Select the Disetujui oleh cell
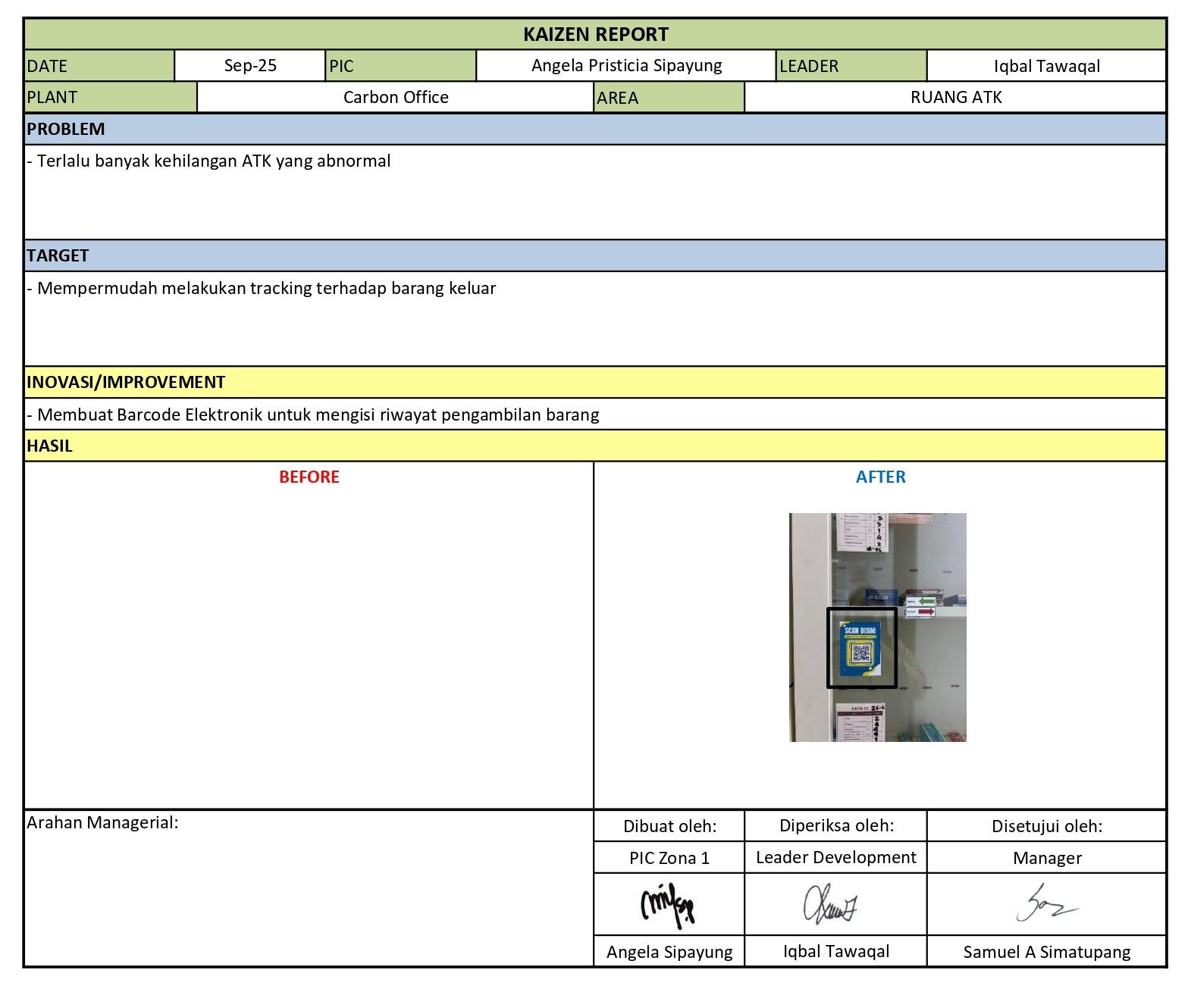Viewport: 1188px width, 989px height. click(1046, 827)
